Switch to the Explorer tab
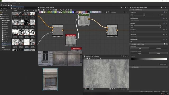The image size is (169, 95). pos(5,8)
